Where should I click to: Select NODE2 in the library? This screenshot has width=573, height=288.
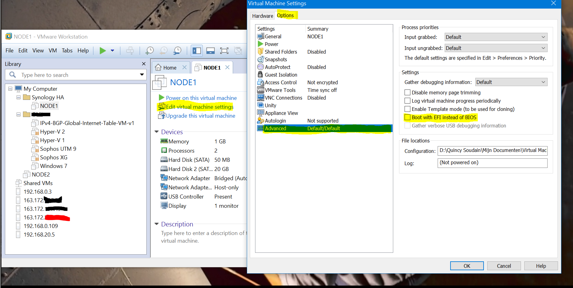40,175
